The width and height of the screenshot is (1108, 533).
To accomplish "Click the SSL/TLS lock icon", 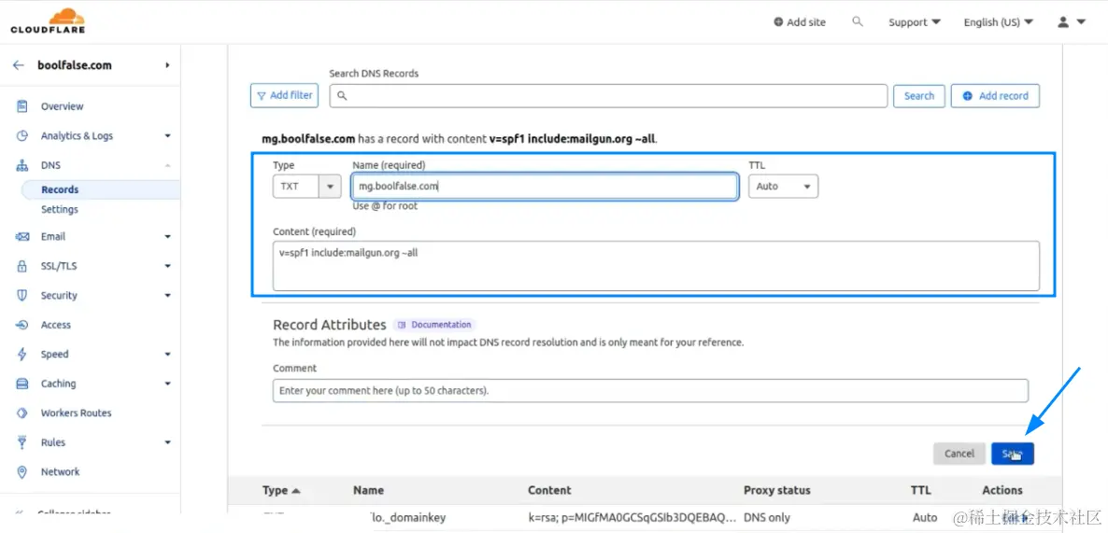I will point(21,266).
